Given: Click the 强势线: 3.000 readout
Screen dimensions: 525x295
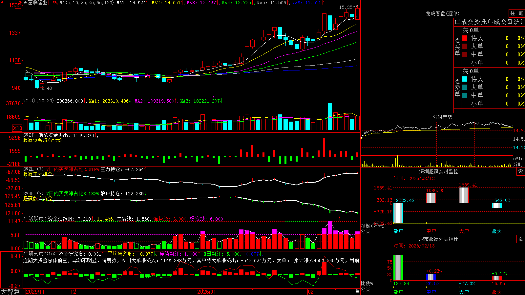Looking at the screenshot, I should pyautogui.click(x=170, y=219).
